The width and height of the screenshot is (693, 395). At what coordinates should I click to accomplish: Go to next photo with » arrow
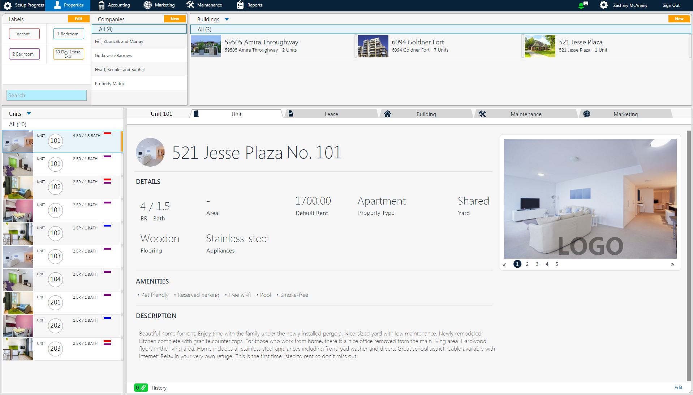click(672, 264)
